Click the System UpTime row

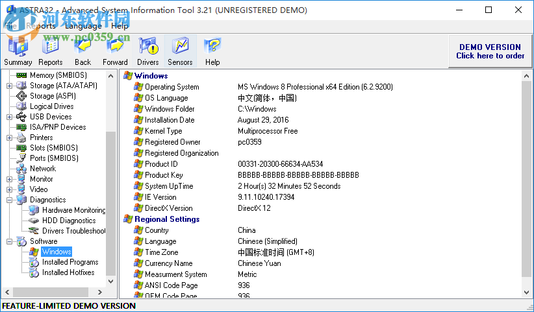tap(237, 186)
